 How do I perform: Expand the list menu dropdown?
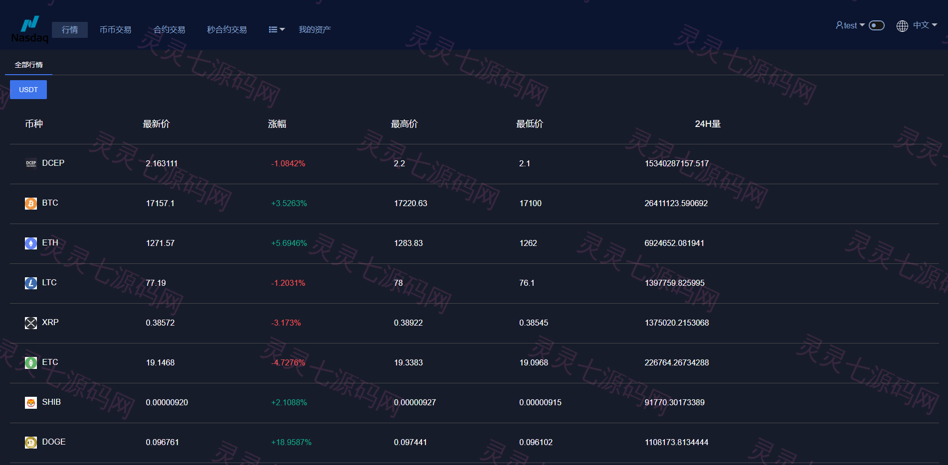point(277,29)
